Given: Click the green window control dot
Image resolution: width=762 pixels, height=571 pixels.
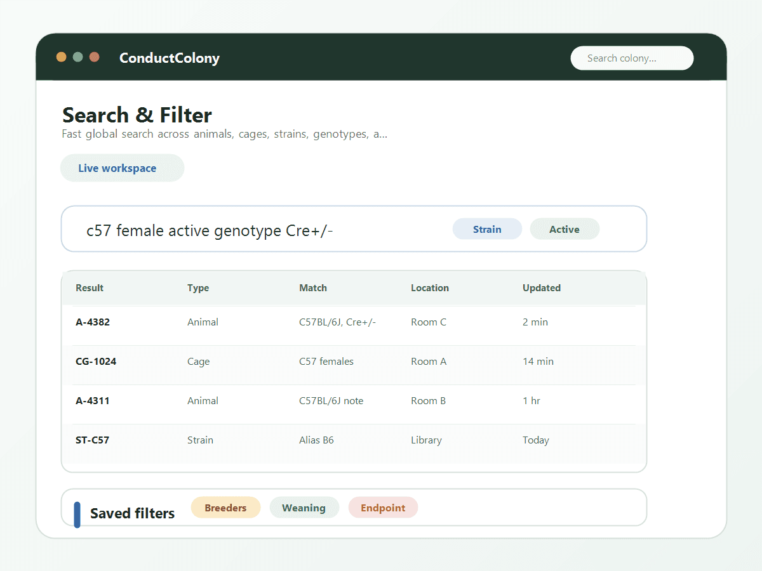Looking at the screenshot, I should pos(78,57).
